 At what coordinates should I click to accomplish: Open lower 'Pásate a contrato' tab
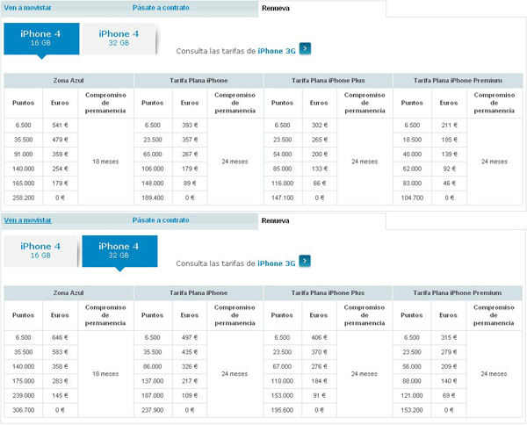click(161, 220)
